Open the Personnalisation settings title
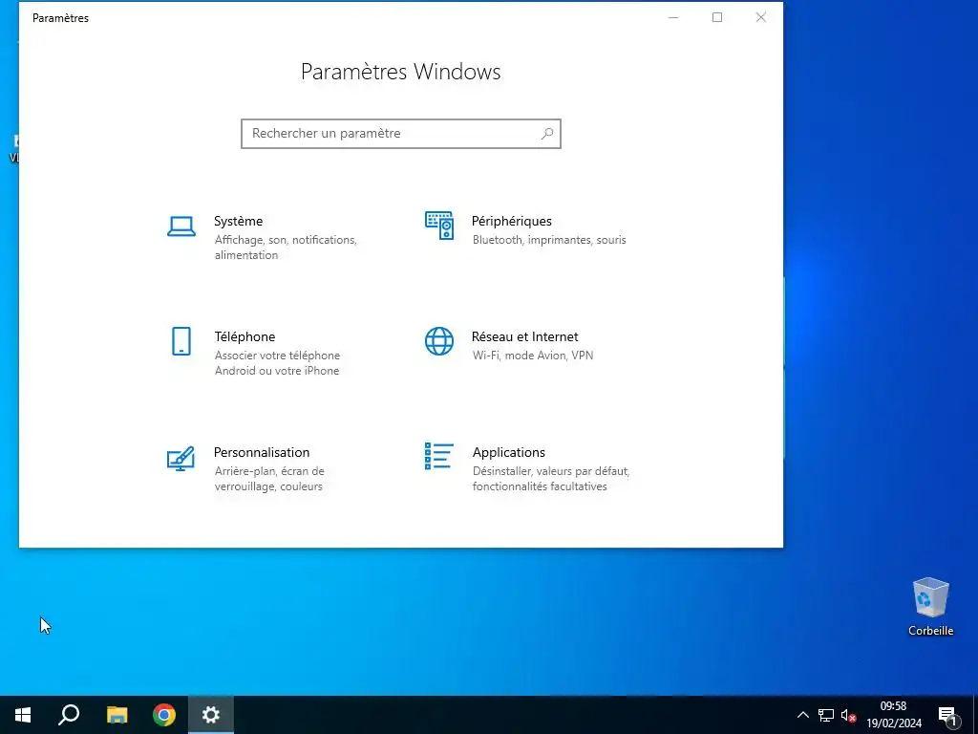Viewport: 978px width, 734px height. point(262,452)
